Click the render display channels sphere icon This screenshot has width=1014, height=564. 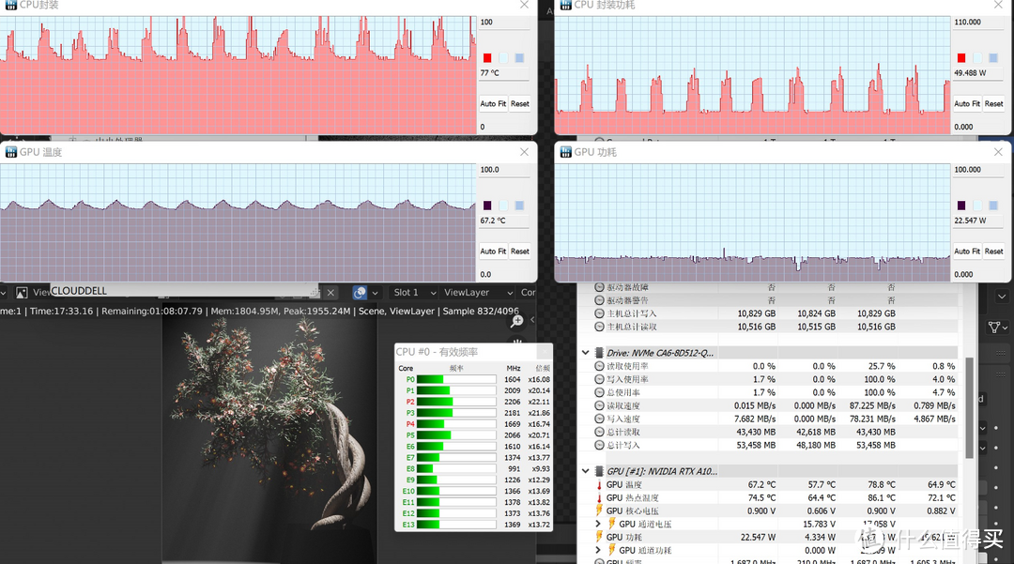point(361,293)
